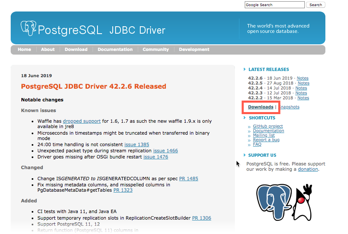Open Notes for release 42.2.6
This screenshot has width=348, height=234.
point(302,78)
